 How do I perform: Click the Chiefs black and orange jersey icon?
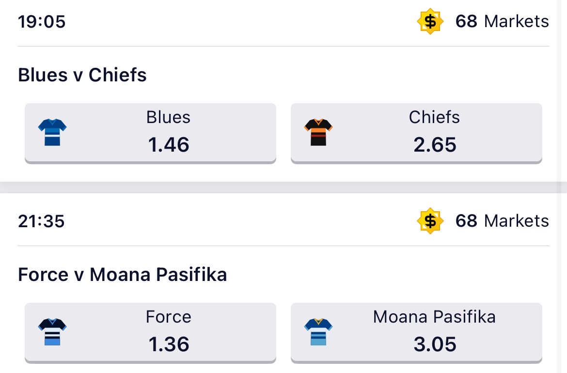pyautogui.click(x=318, y=132)
